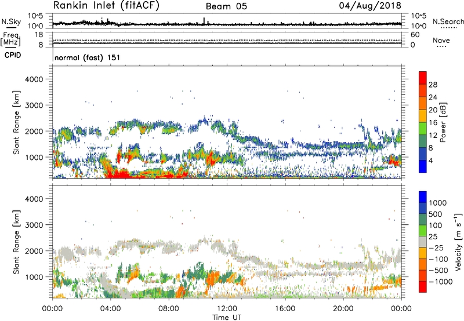Click the gray segment of the velocity colorbar
The image size is (464, 321).
[x=423, y=242]
